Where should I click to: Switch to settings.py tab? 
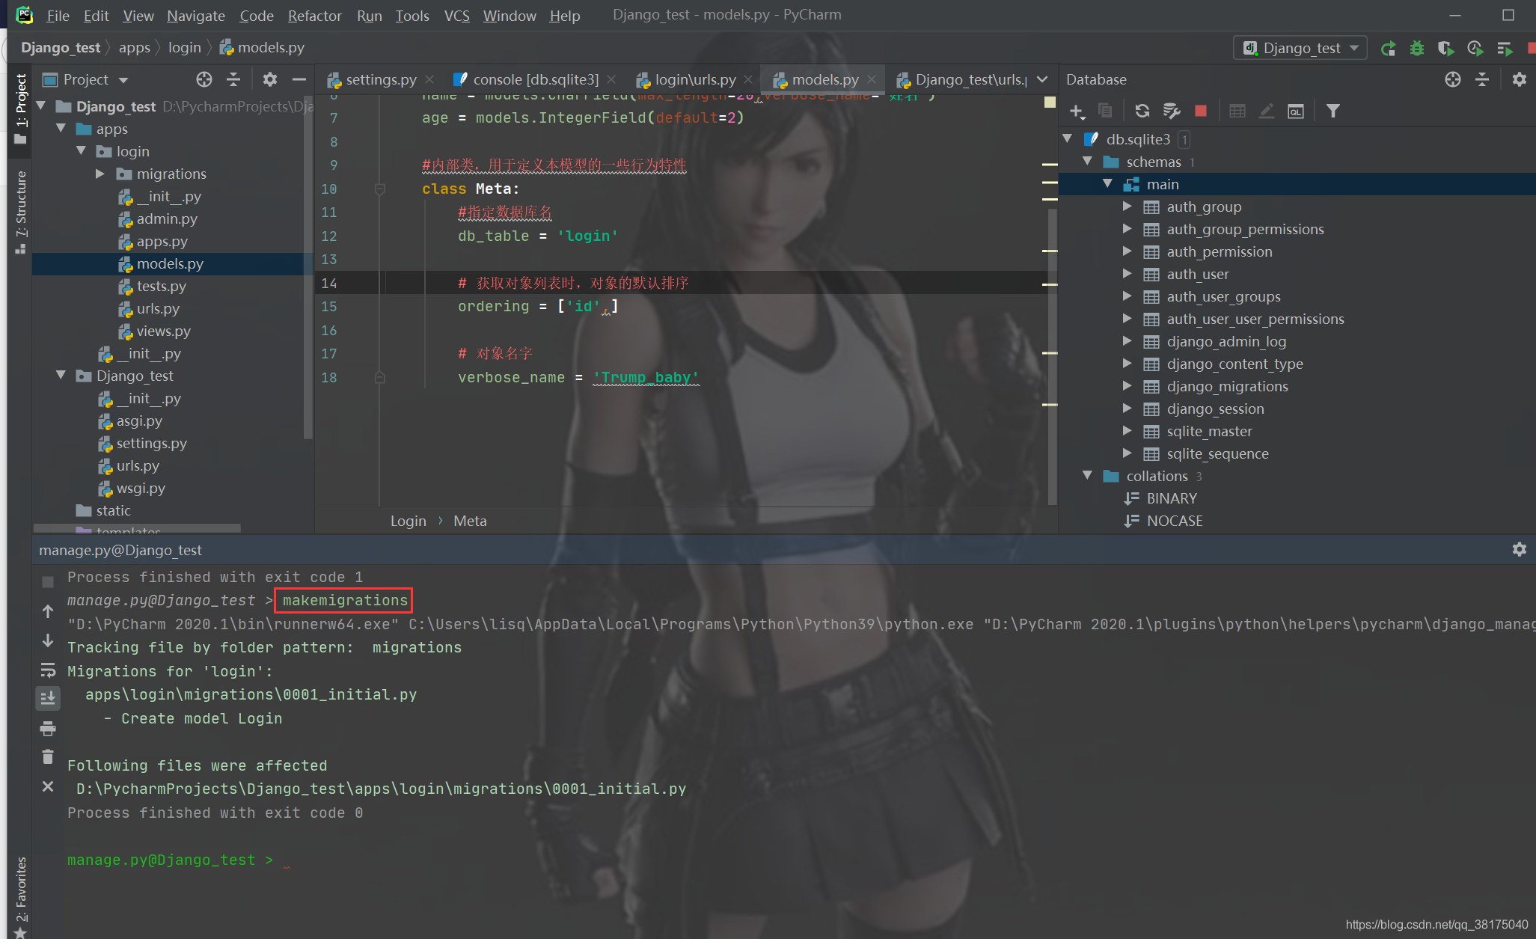[381, 79]
